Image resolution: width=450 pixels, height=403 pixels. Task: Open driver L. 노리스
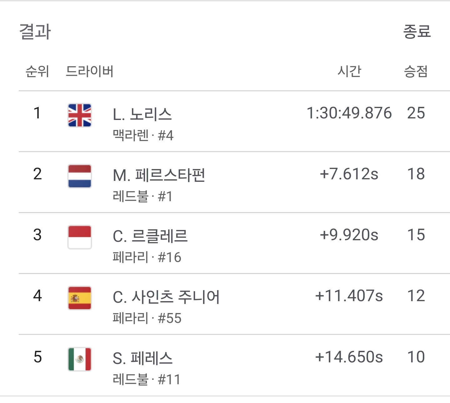[142, 114]
